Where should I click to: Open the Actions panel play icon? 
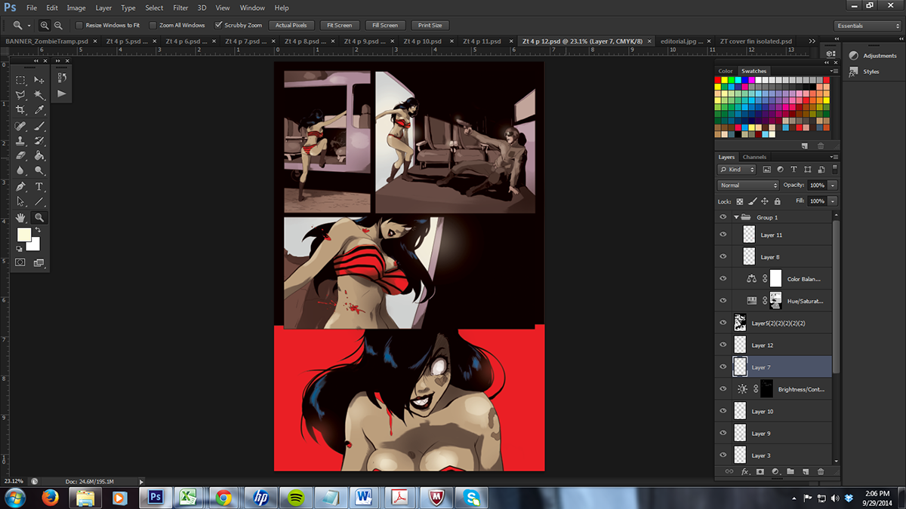62,94
